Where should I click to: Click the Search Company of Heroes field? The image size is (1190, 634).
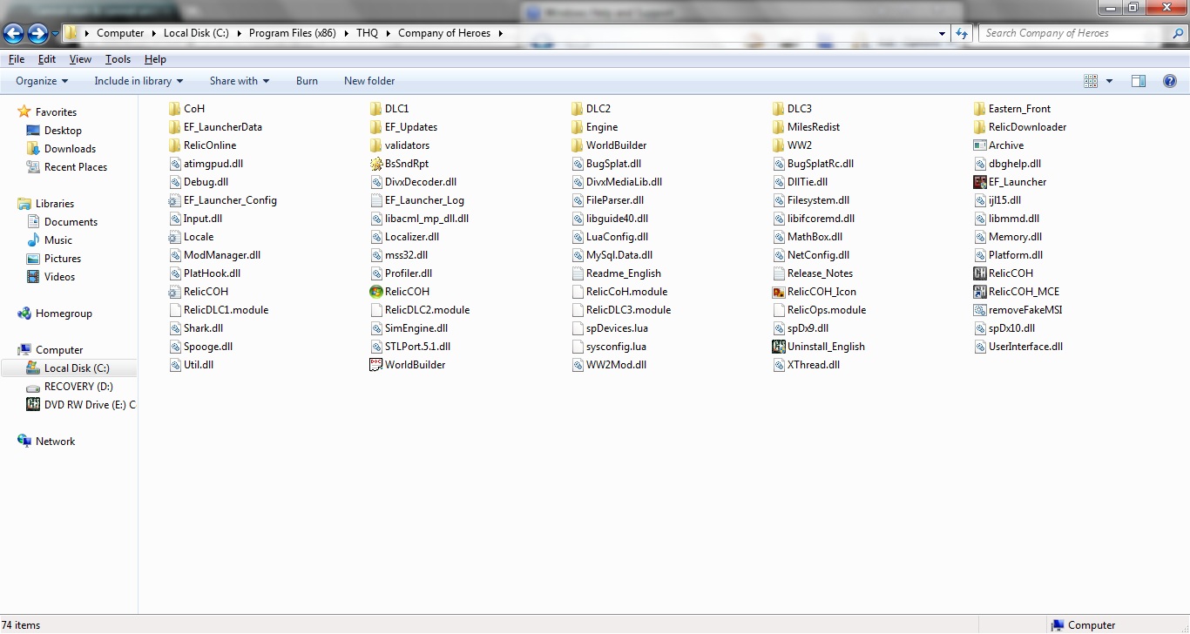[1074, 33]
